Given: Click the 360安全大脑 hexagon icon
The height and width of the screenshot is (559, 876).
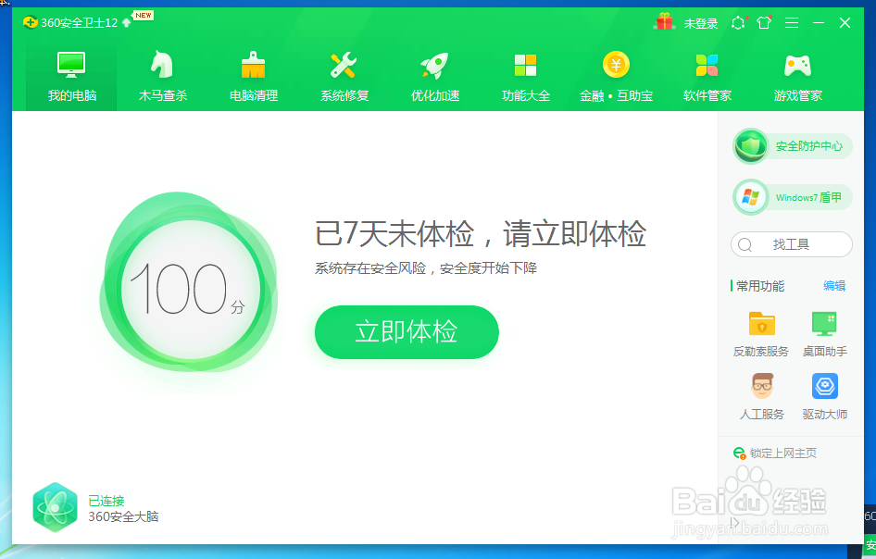Looking at the screenshot, I should 55,507.
